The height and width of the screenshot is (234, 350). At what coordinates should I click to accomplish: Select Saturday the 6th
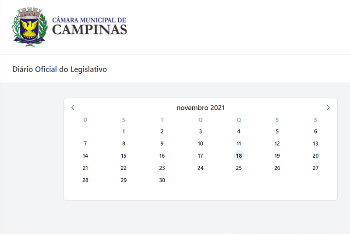coord(315,131)
